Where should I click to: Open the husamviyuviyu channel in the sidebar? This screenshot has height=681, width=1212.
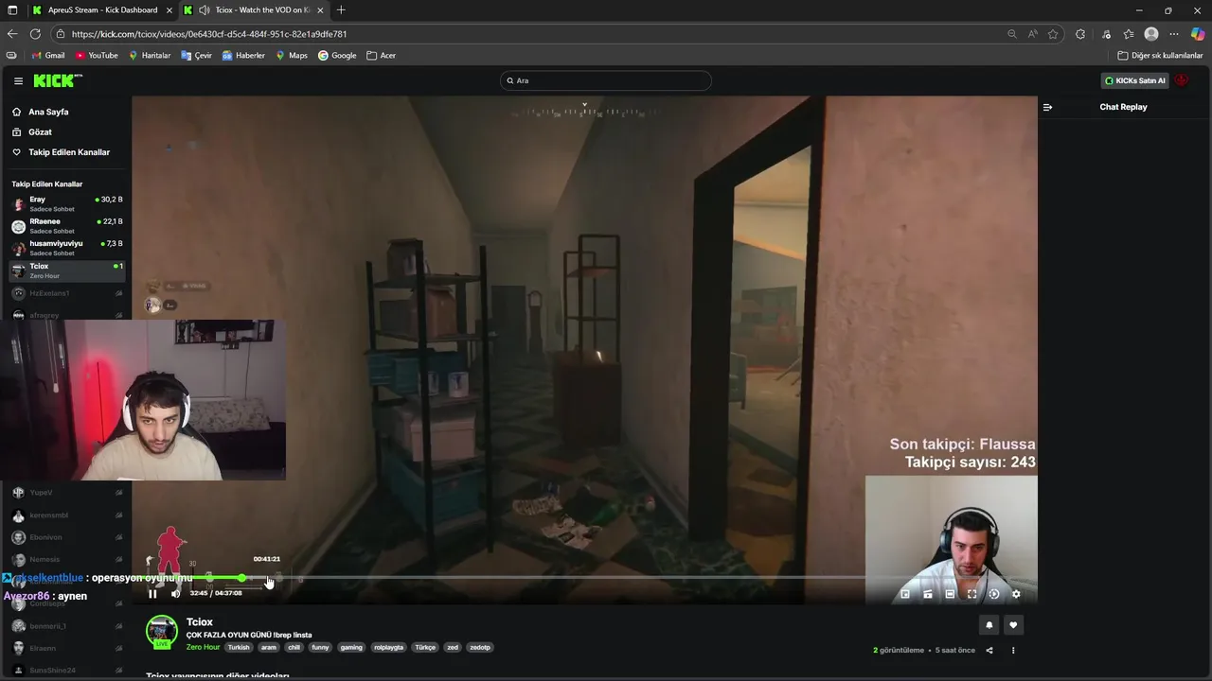[x=66, y=248]
